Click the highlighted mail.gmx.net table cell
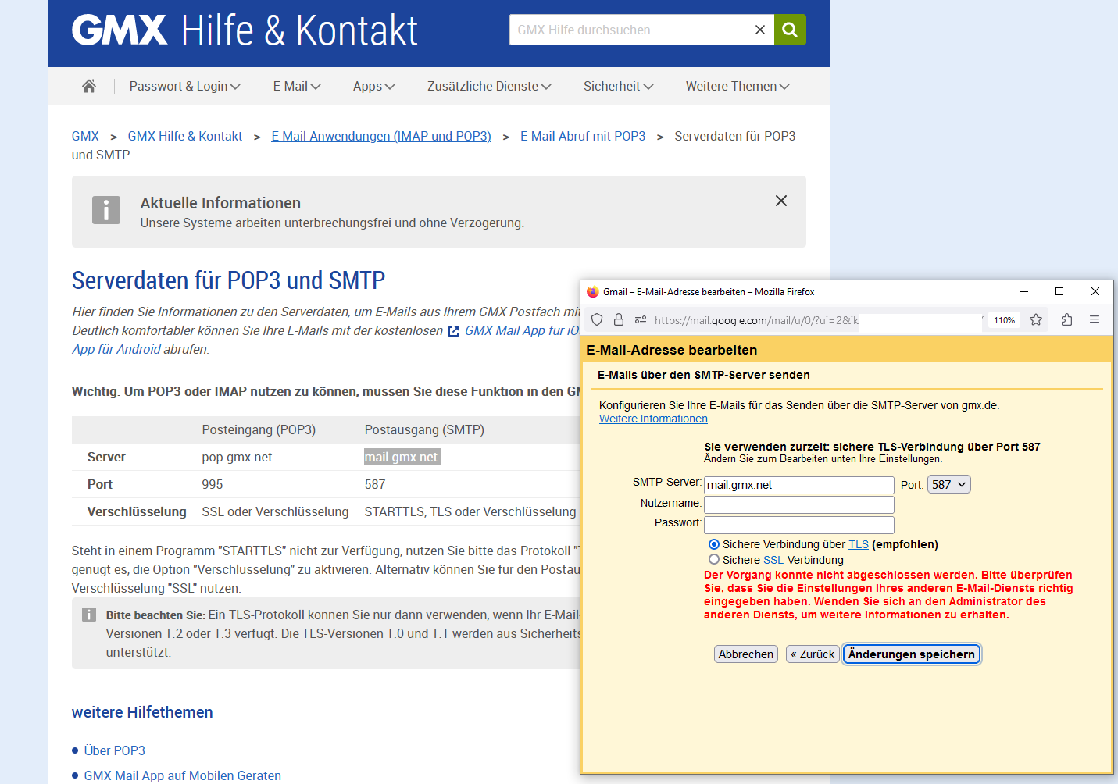The height and width of the screenshot is (784, 1118). pos(402,457)
